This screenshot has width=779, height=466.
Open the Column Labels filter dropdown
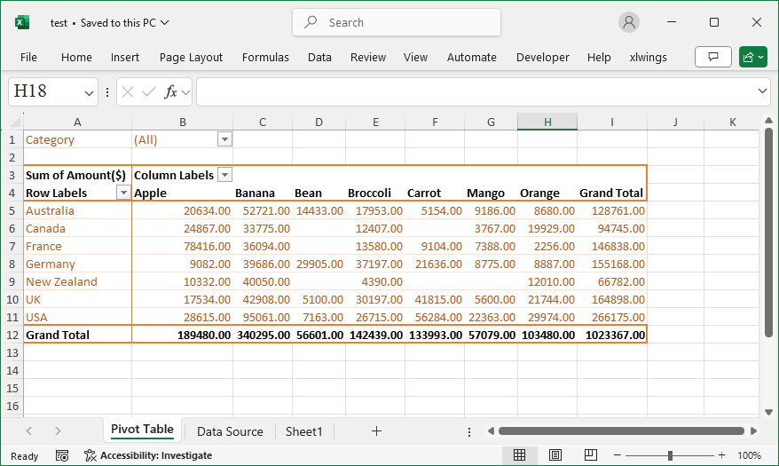click(224, 175)
